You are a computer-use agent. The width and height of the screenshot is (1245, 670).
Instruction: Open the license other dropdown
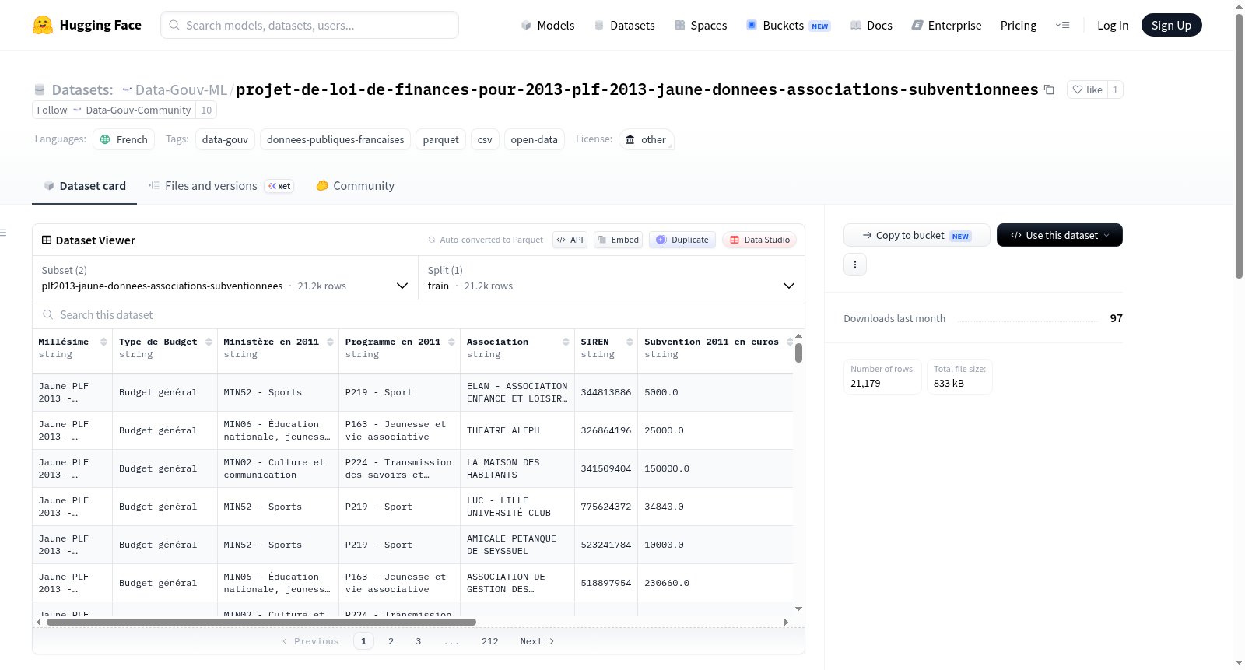[647, 139]
